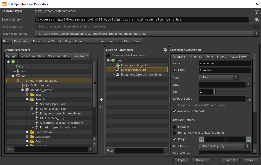
Task: Switch to the By Type tab
Action: pos(11,56)
